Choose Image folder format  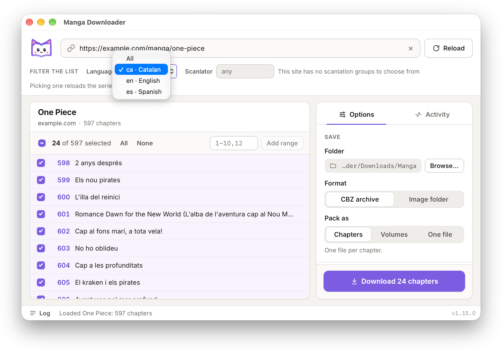pos(428,199)
